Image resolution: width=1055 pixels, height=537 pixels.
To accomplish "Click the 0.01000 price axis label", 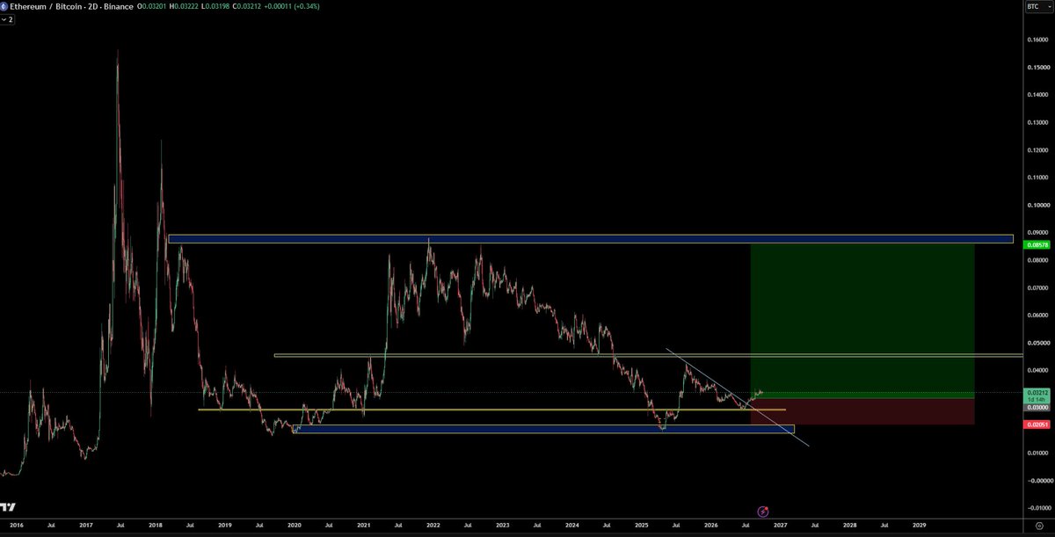I will click(x=1039, y=453).
